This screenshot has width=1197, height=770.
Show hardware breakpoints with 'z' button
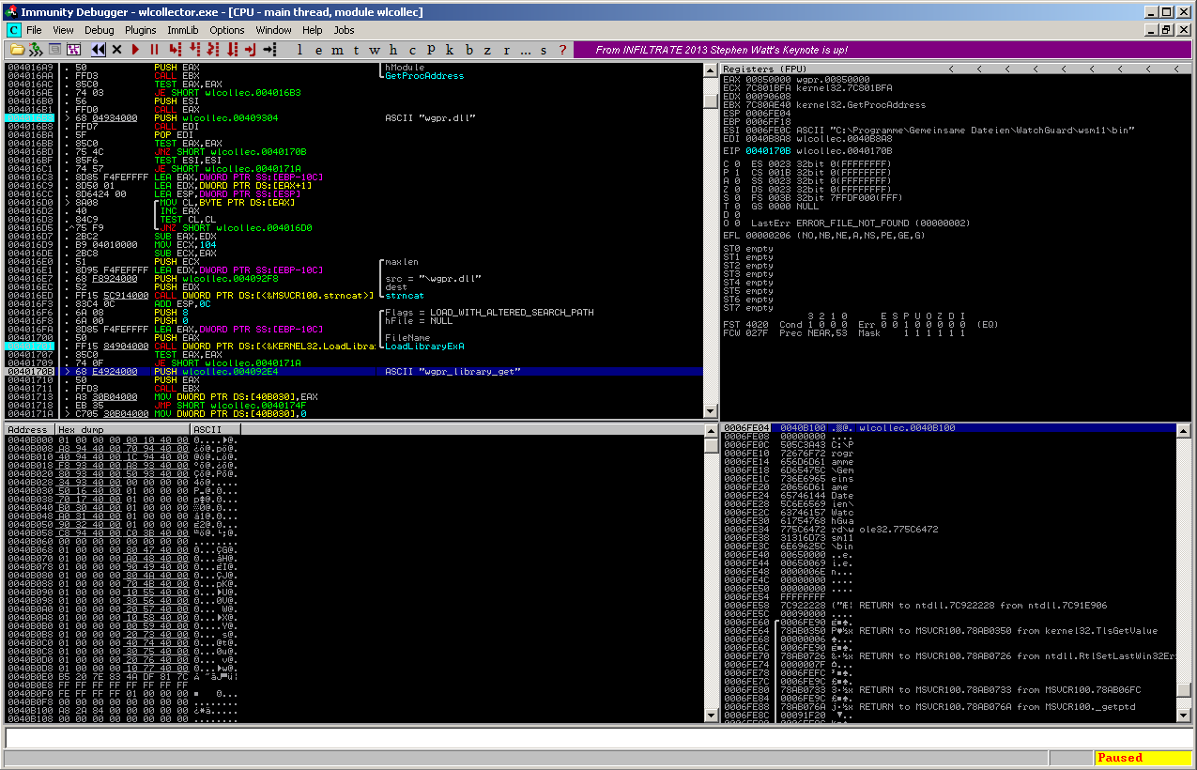coord(487,49)
